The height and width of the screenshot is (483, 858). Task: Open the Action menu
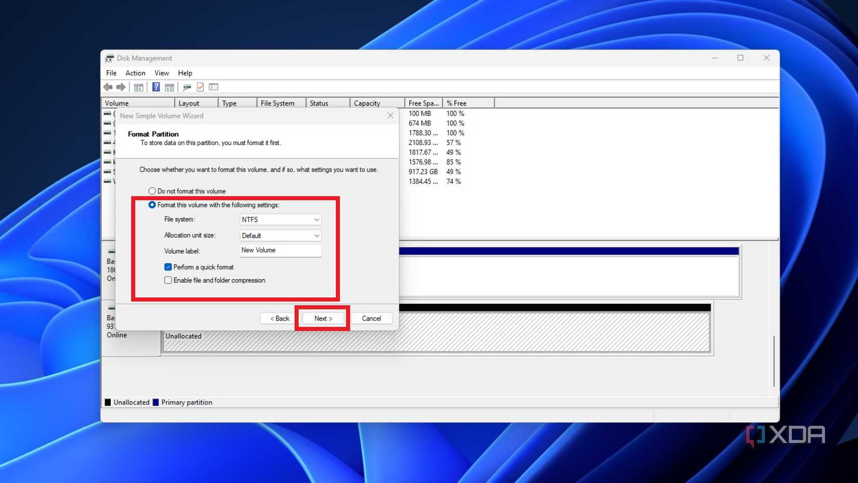135,73
